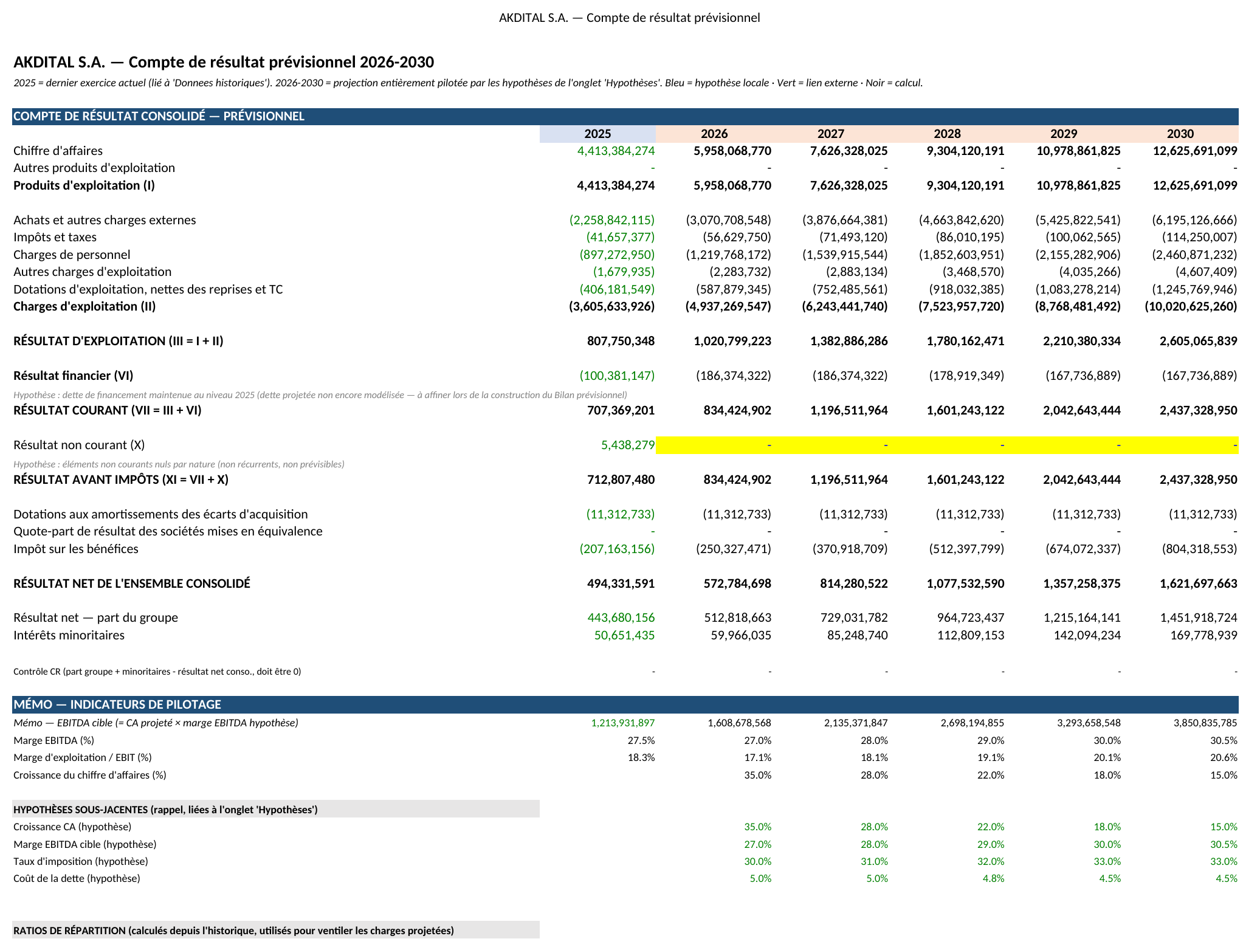
Task: Select the green Résultat non courant value 5,438,279
Action: point(628,445)
